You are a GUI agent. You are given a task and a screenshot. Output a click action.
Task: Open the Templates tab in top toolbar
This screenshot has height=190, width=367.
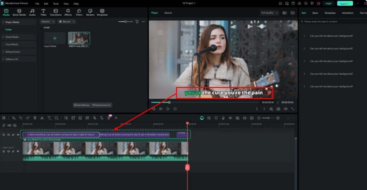pyautogui.click(x=102, y=12)
